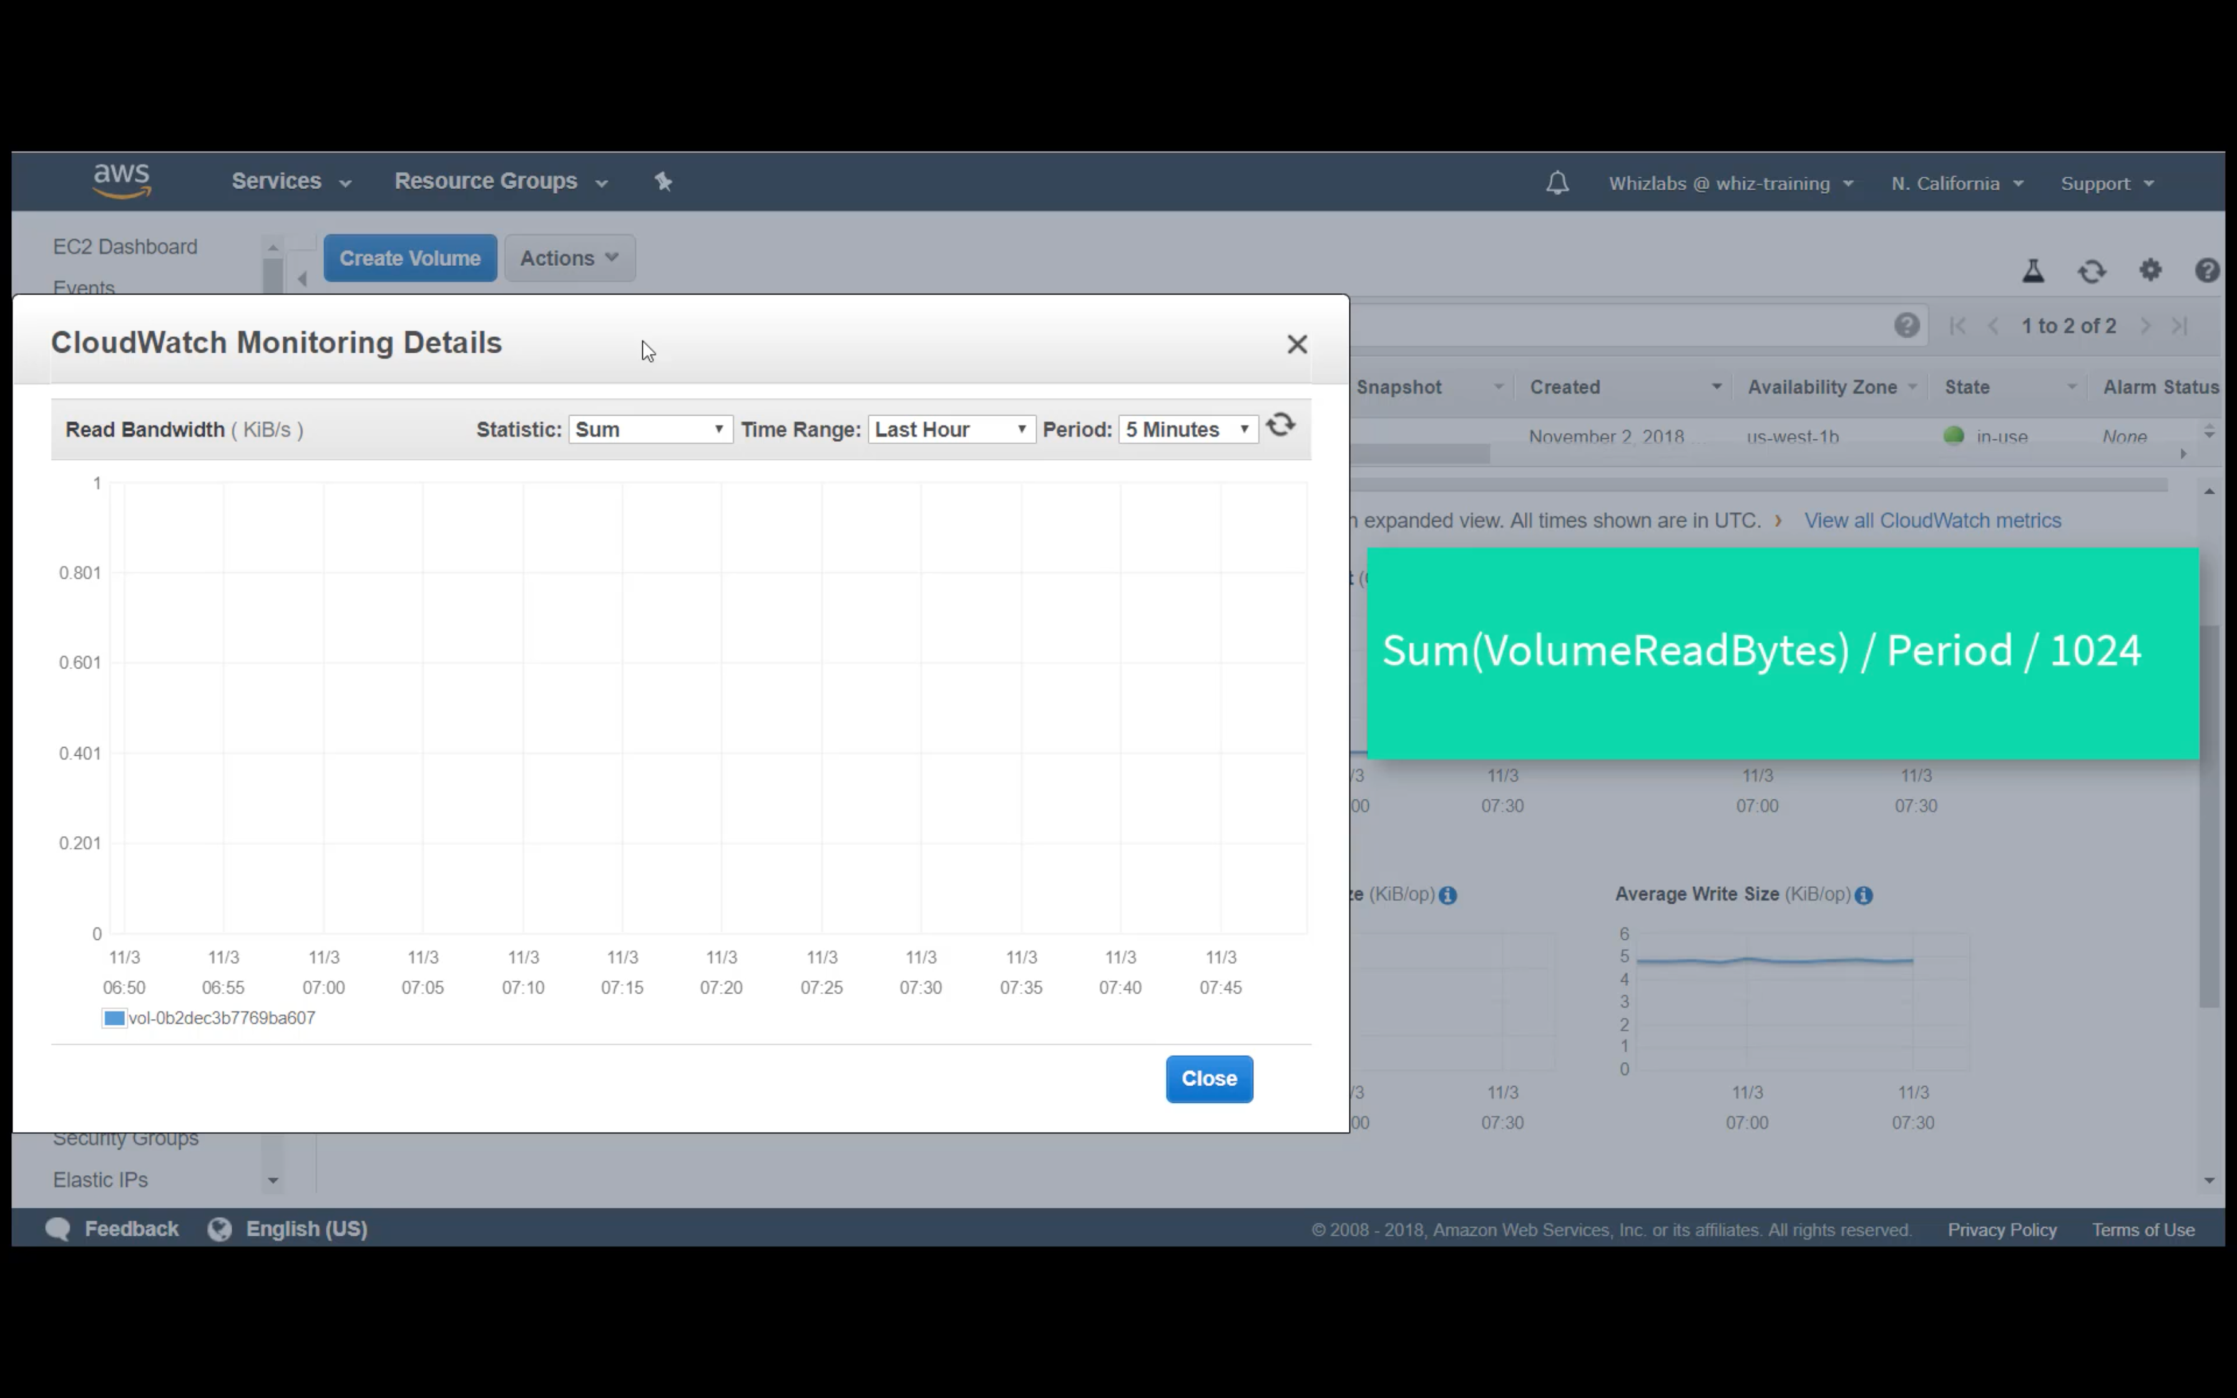2237x1398 pixels.
Task: Open Average Write Size info icon
Action: pyautogui.click(x=1864, y=895)
